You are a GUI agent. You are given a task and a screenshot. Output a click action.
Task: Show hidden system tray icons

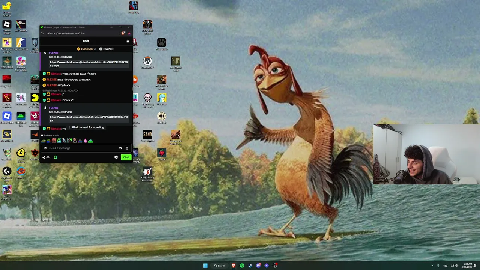click(x=432, y=265)
